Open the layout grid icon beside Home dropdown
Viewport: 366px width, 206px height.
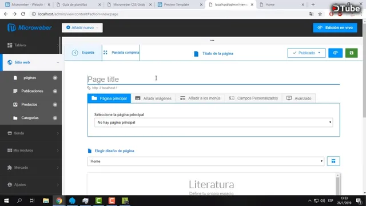click(333, 161)
